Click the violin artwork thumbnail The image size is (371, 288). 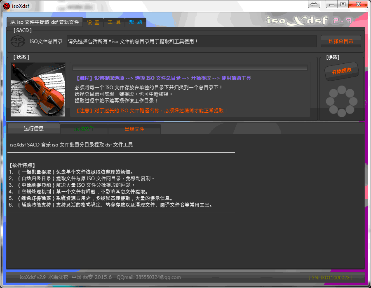tap(38, 89)
